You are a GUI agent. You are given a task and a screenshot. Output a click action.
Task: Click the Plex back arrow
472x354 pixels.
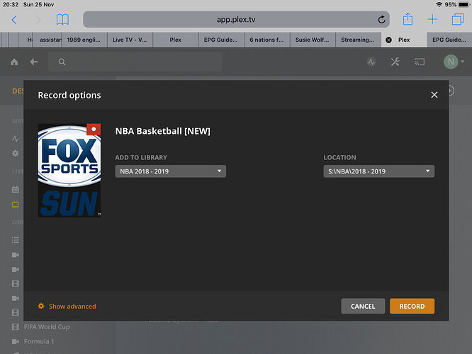click(34, 62)
